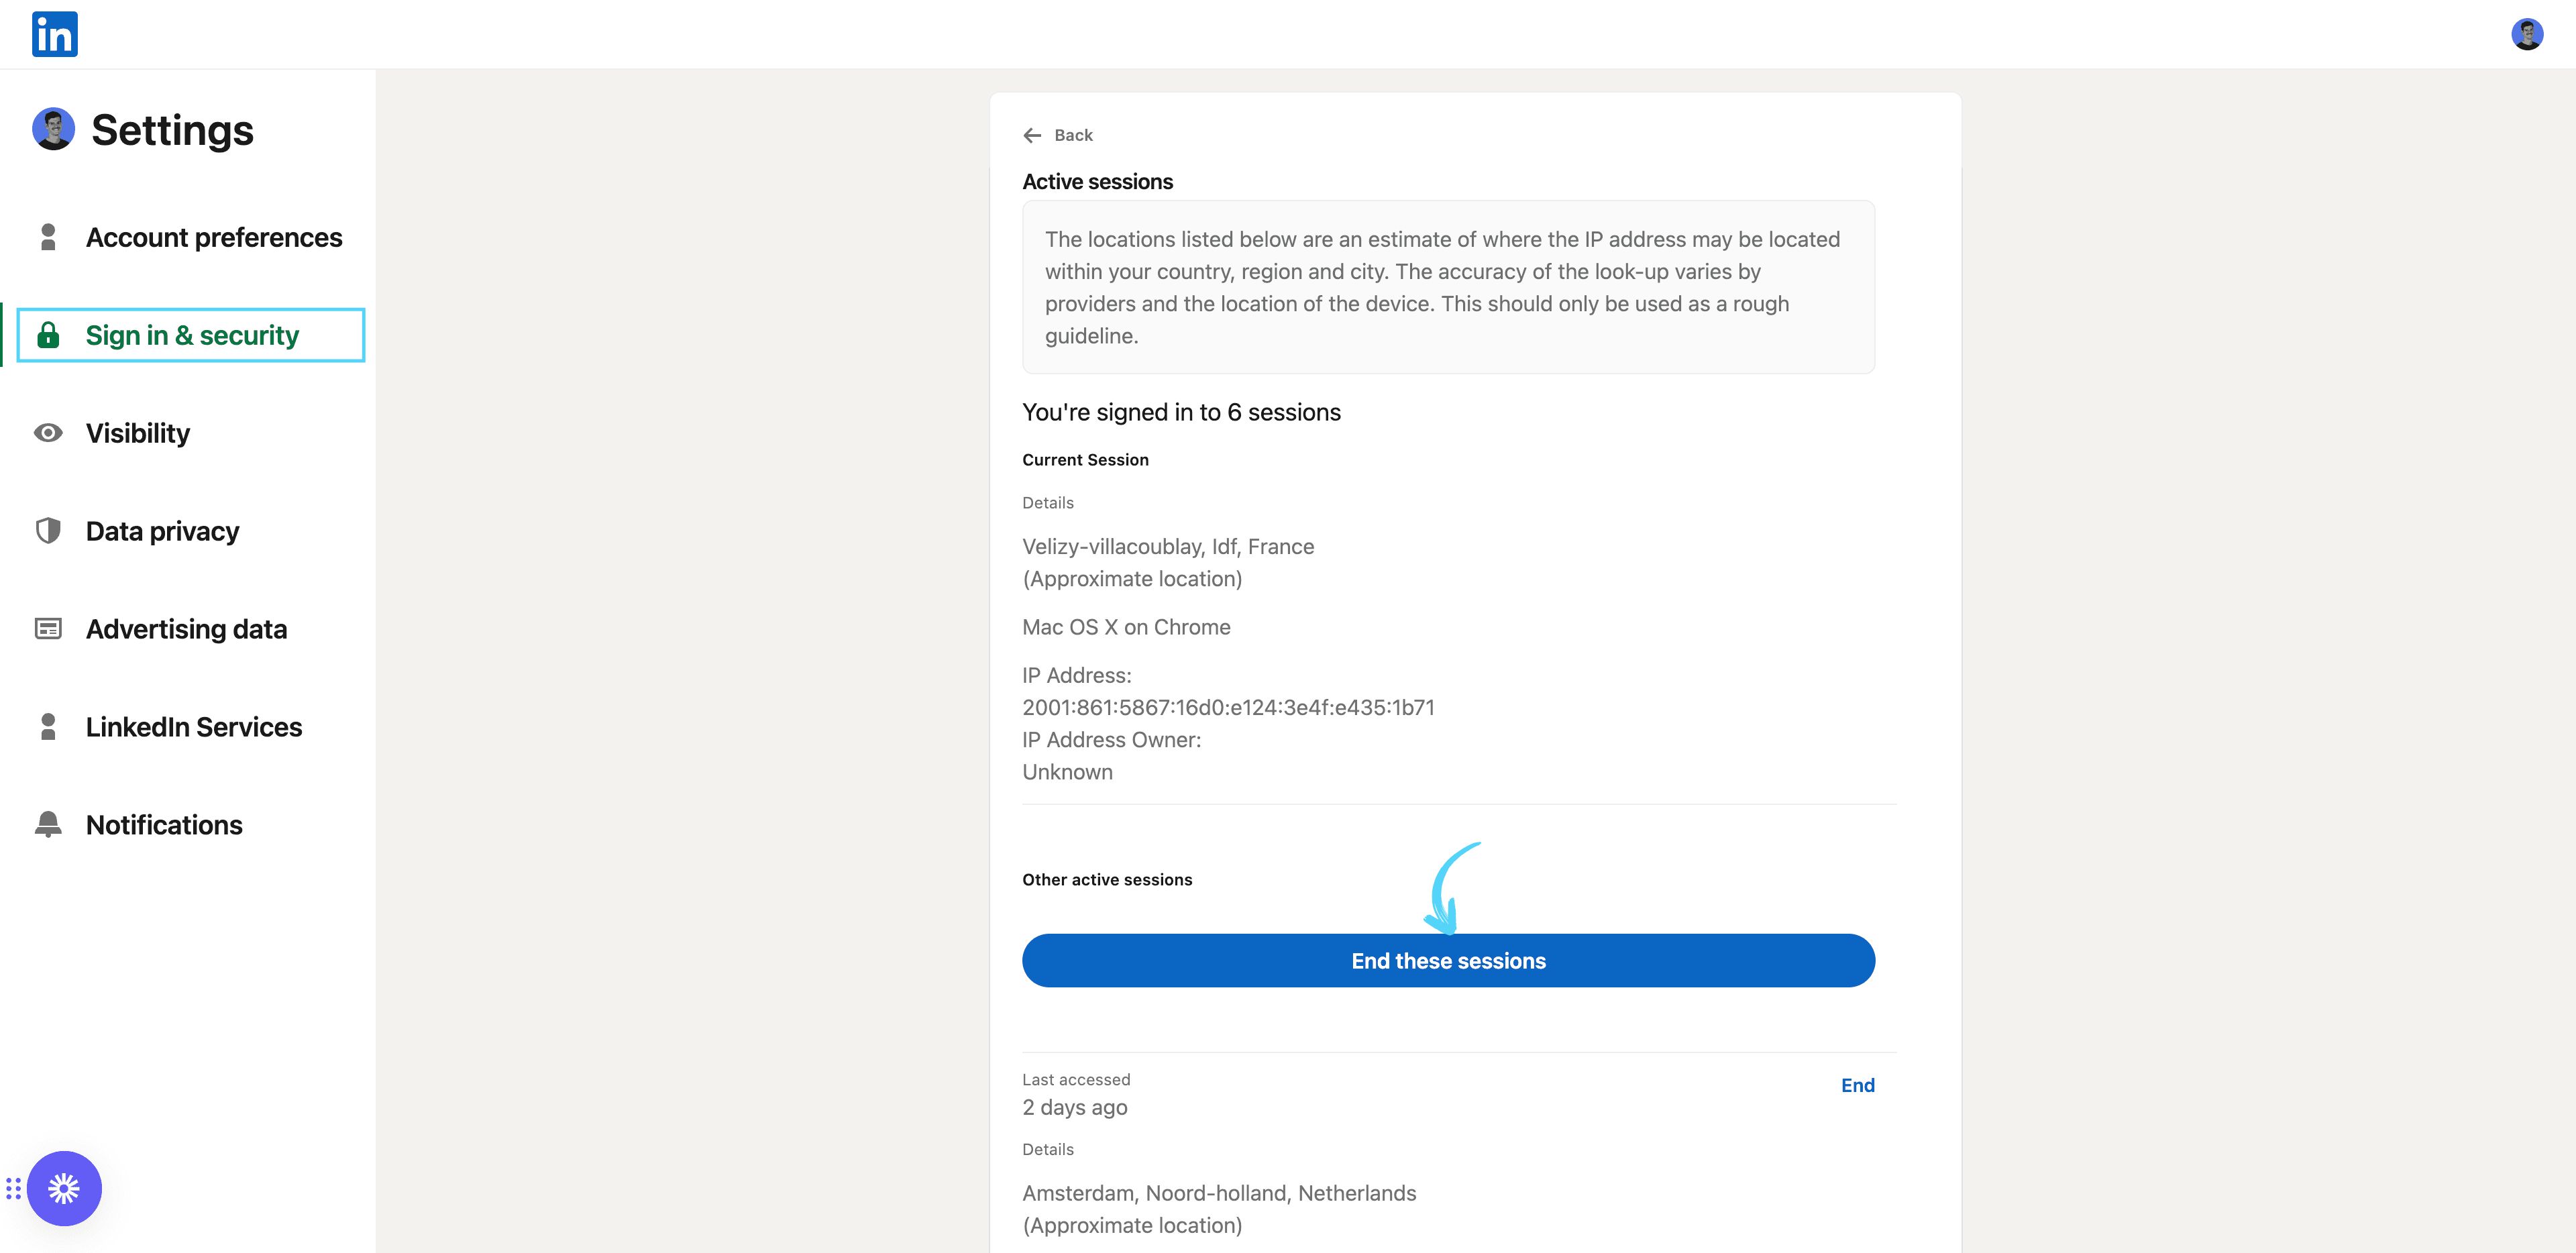Click the drag handle dots beside purple button
Image resolution: width=2576 pixels, height=1253 pixels.
(x=13, y=1189)
